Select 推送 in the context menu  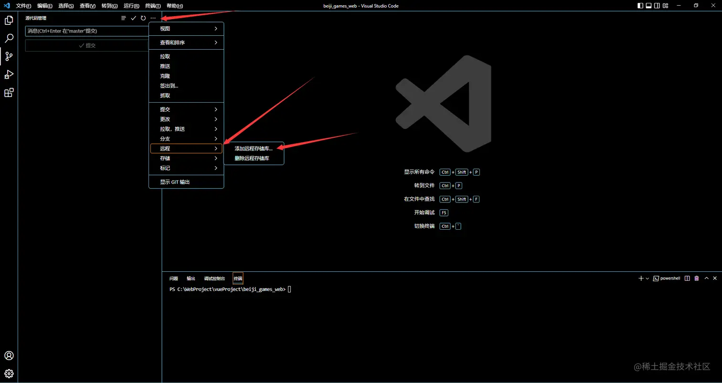[x=186, y=66]
